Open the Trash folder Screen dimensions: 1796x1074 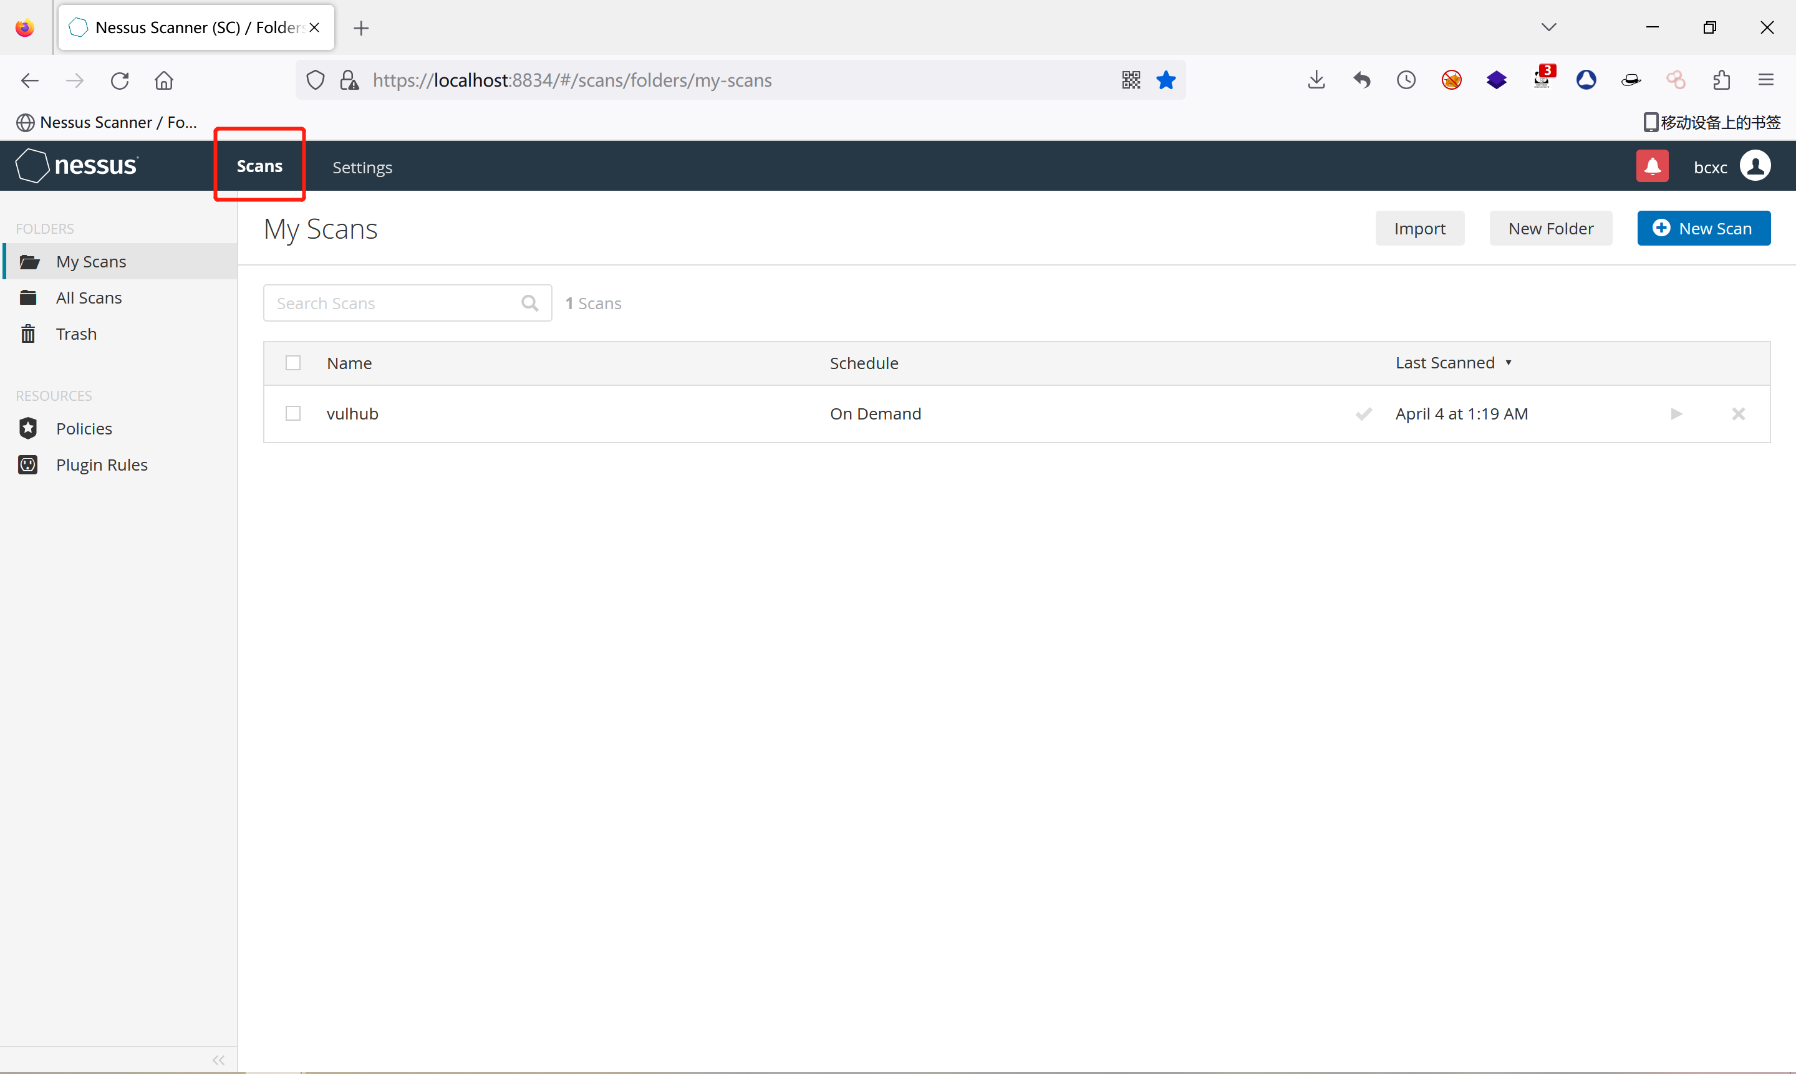pos(76,333)
